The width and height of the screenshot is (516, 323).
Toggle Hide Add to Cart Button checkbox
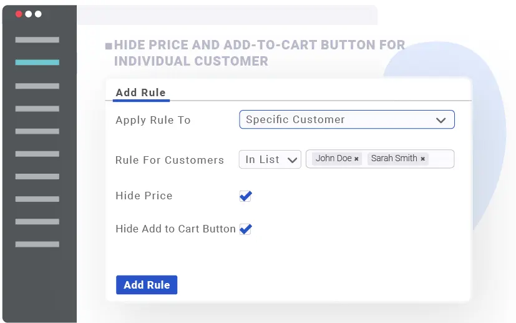tap(245, 229)
